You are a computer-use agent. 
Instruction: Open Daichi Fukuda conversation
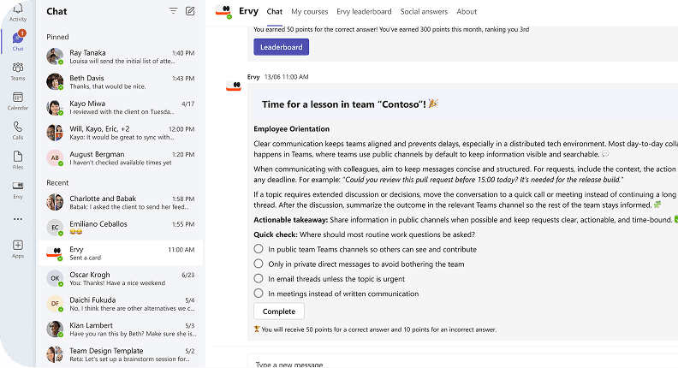click(120, 304)
